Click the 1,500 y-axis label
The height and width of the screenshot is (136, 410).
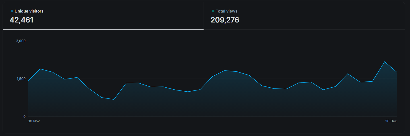21,79
